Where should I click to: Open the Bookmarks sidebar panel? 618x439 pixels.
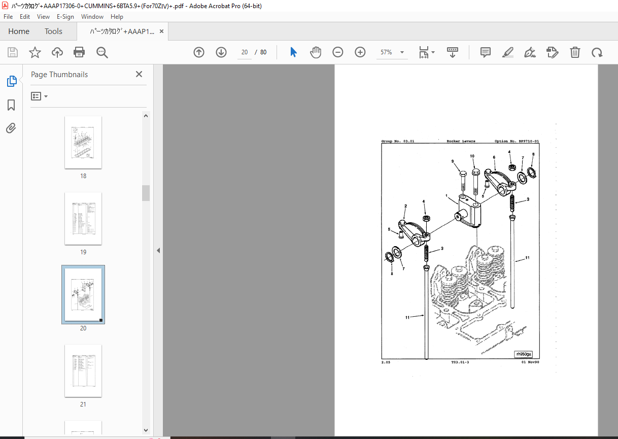coord(11,105)
